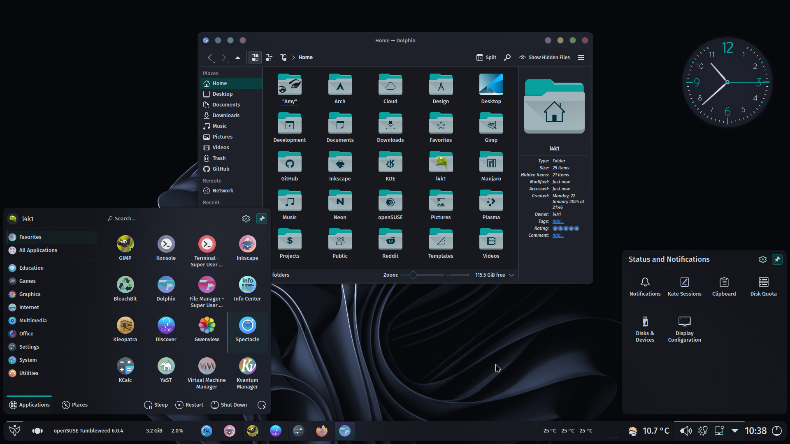Open Kleopatra from Favorites

point(125,329)
